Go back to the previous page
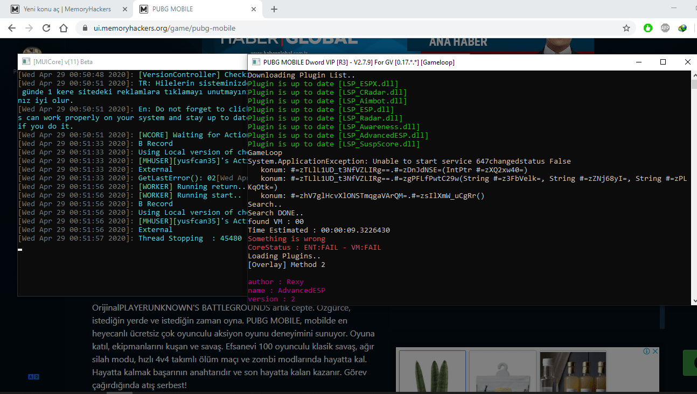The height and width of the screenshot is (394, 697). tap(12, 28)
